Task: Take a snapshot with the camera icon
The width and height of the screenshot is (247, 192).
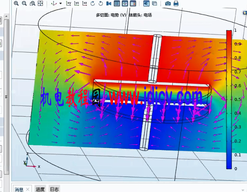Action: coord(168,3)
